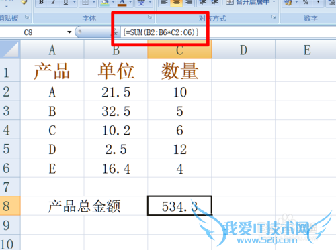
Task: Apply percent style
Action: (x=306, y=3)
